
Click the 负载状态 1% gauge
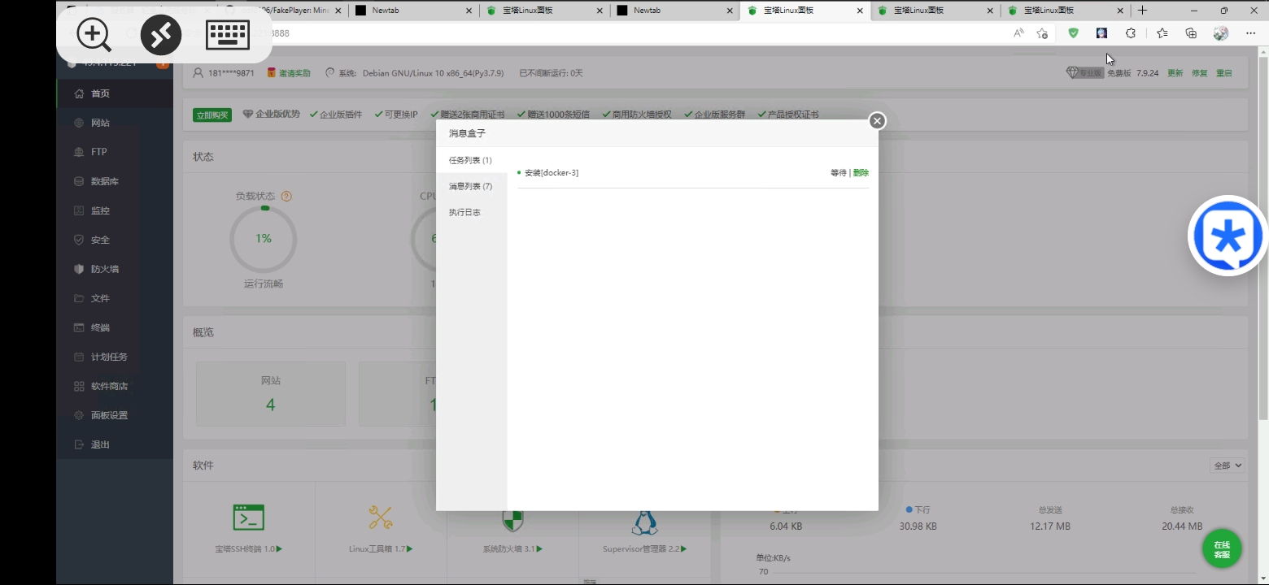(x=264, y=239)
